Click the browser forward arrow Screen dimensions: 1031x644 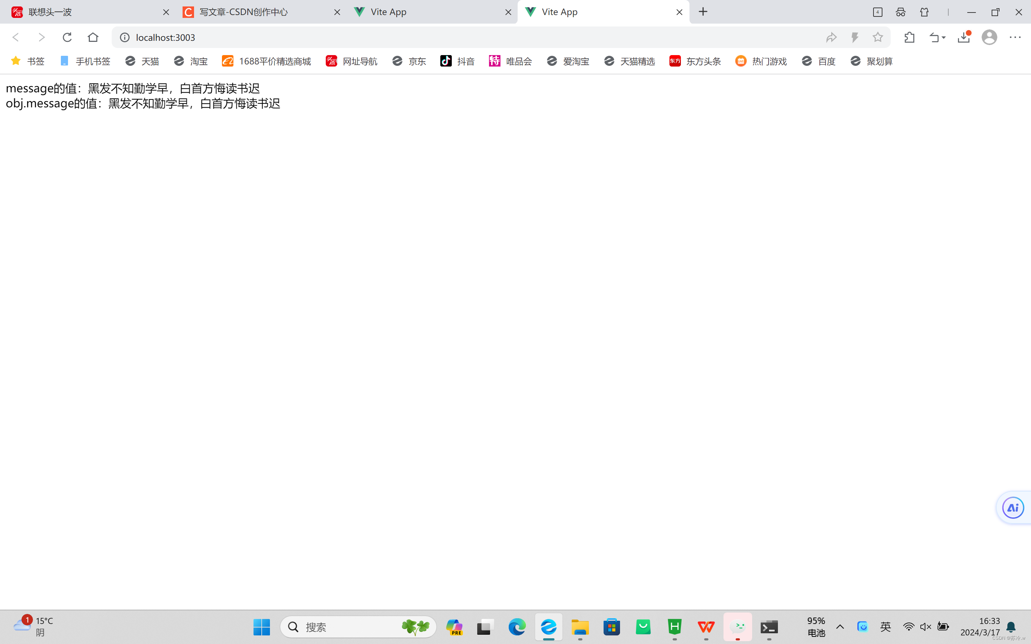41,38
